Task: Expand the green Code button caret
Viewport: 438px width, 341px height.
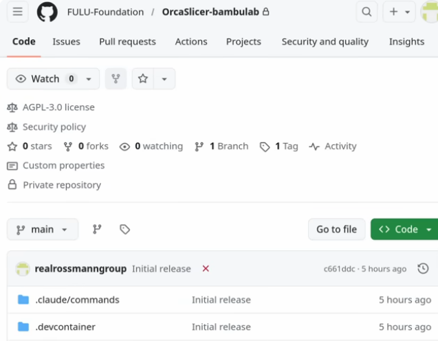Action: pyautogui.click(x=429, y=230)
